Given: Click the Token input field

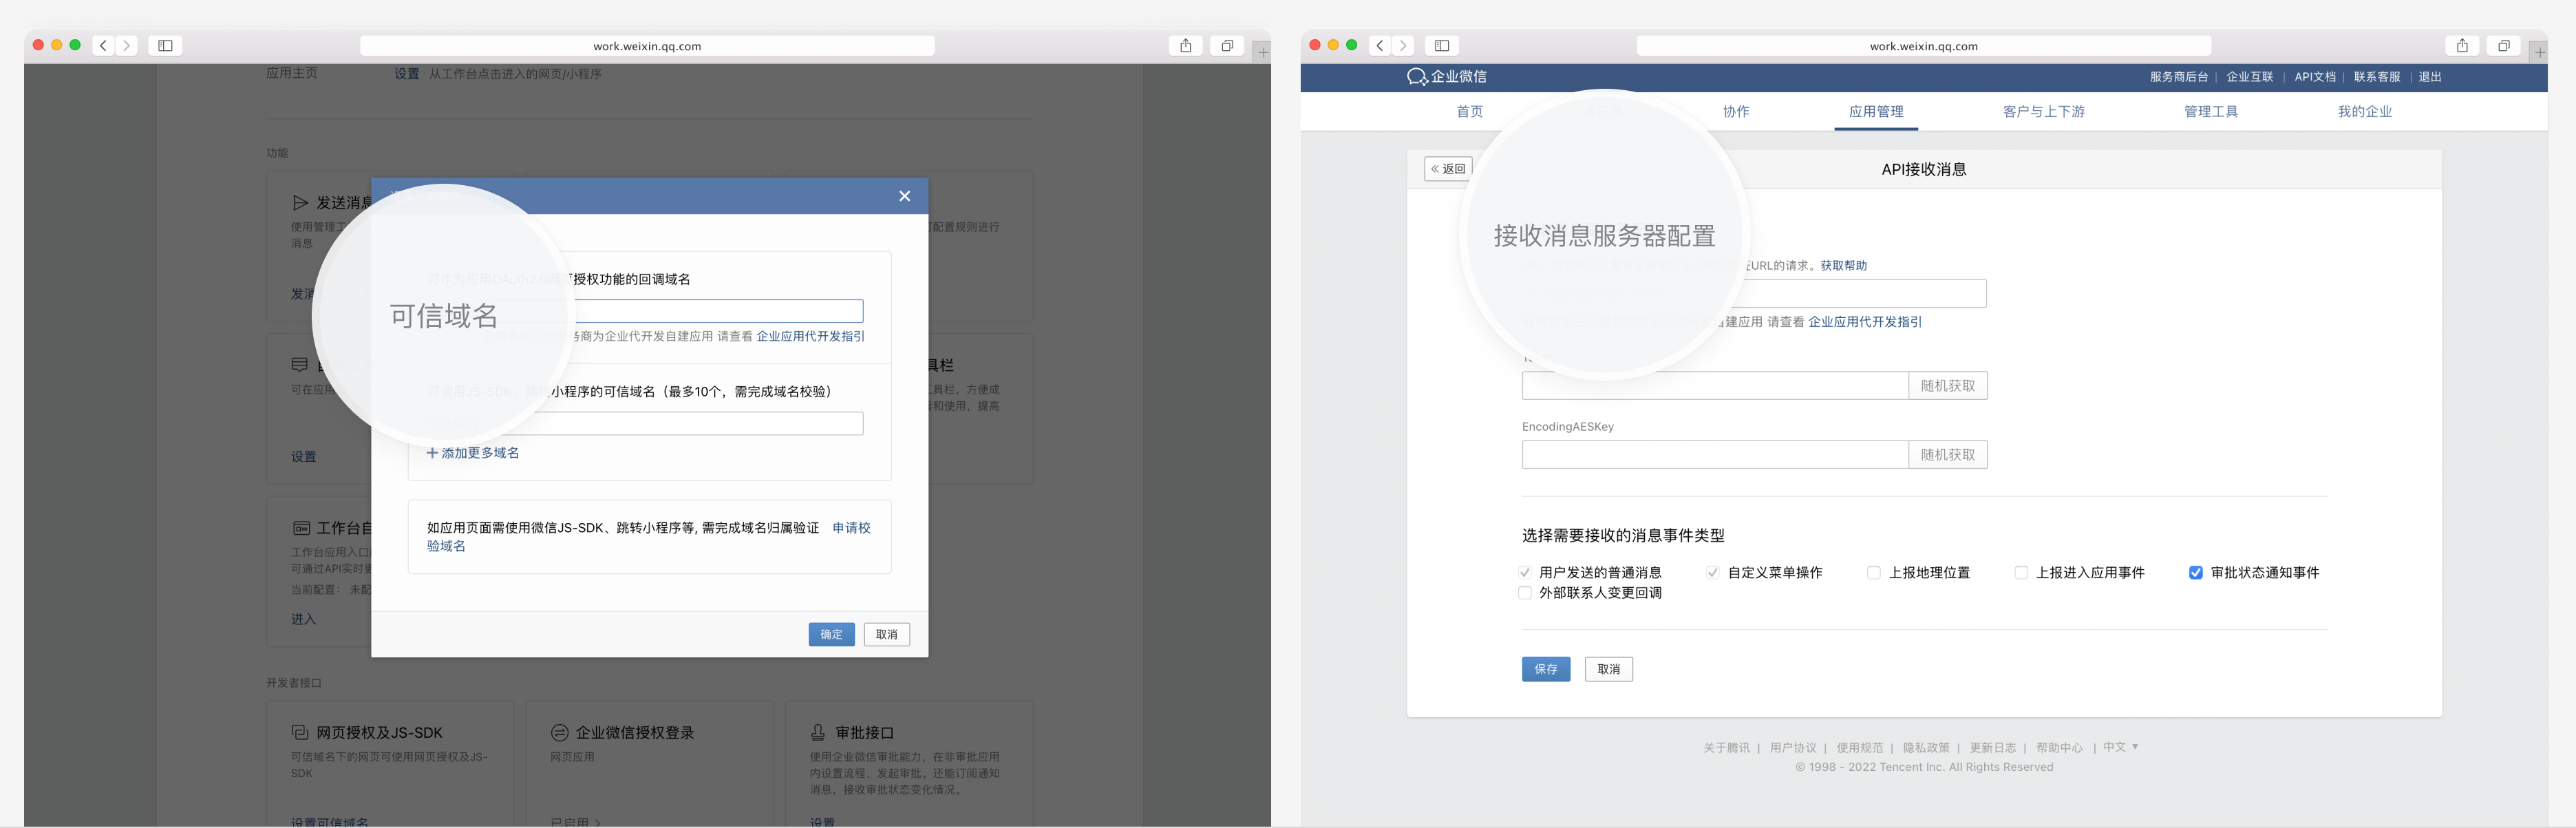Looking at the screenshot, I should click(x=1715, y=386).
